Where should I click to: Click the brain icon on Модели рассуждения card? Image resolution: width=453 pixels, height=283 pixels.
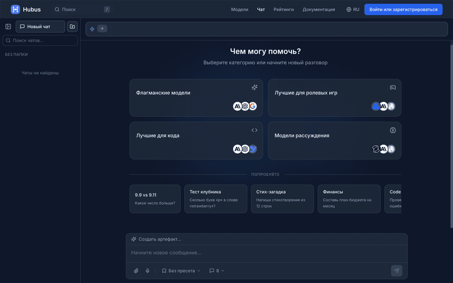pos(393,130)
